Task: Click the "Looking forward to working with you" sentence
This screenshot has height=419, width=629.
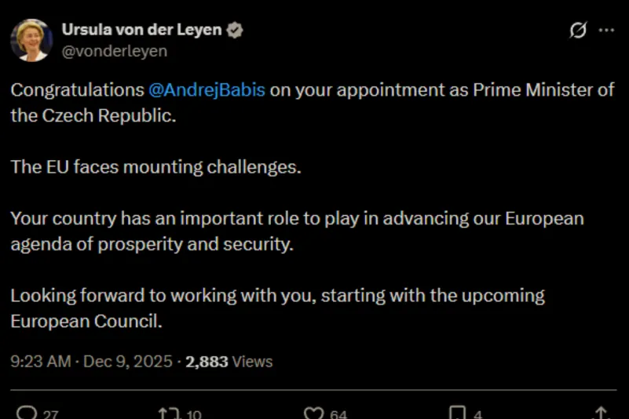Action: [x=157, y=296]
